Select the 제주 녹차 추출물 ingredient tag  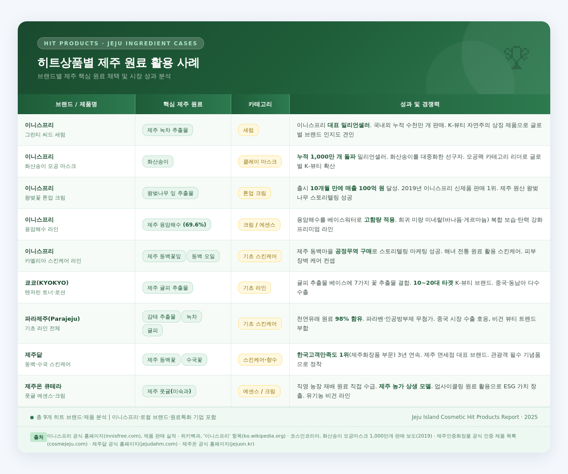(x=168, y=130)
